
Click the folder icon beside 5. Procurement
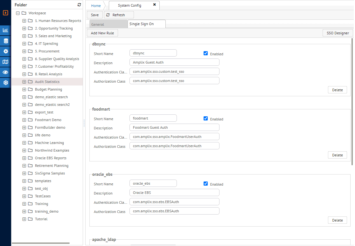click(30, 51)
